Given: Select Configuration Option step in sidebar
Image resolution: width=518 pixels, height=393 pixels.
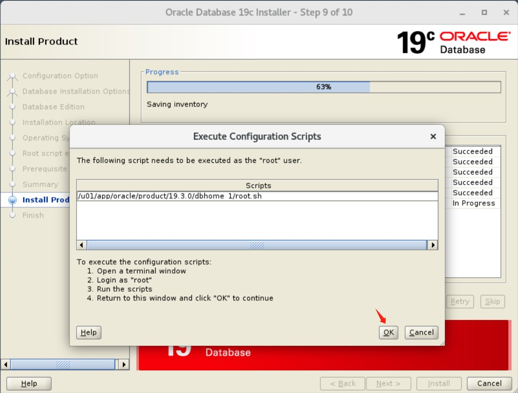Looking at the screenshot, I should pos(60,76).
